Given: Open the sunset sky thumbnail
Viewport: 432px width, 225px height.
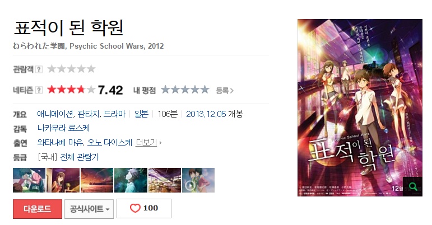Looking at the screenshot, I should point(97,180).
